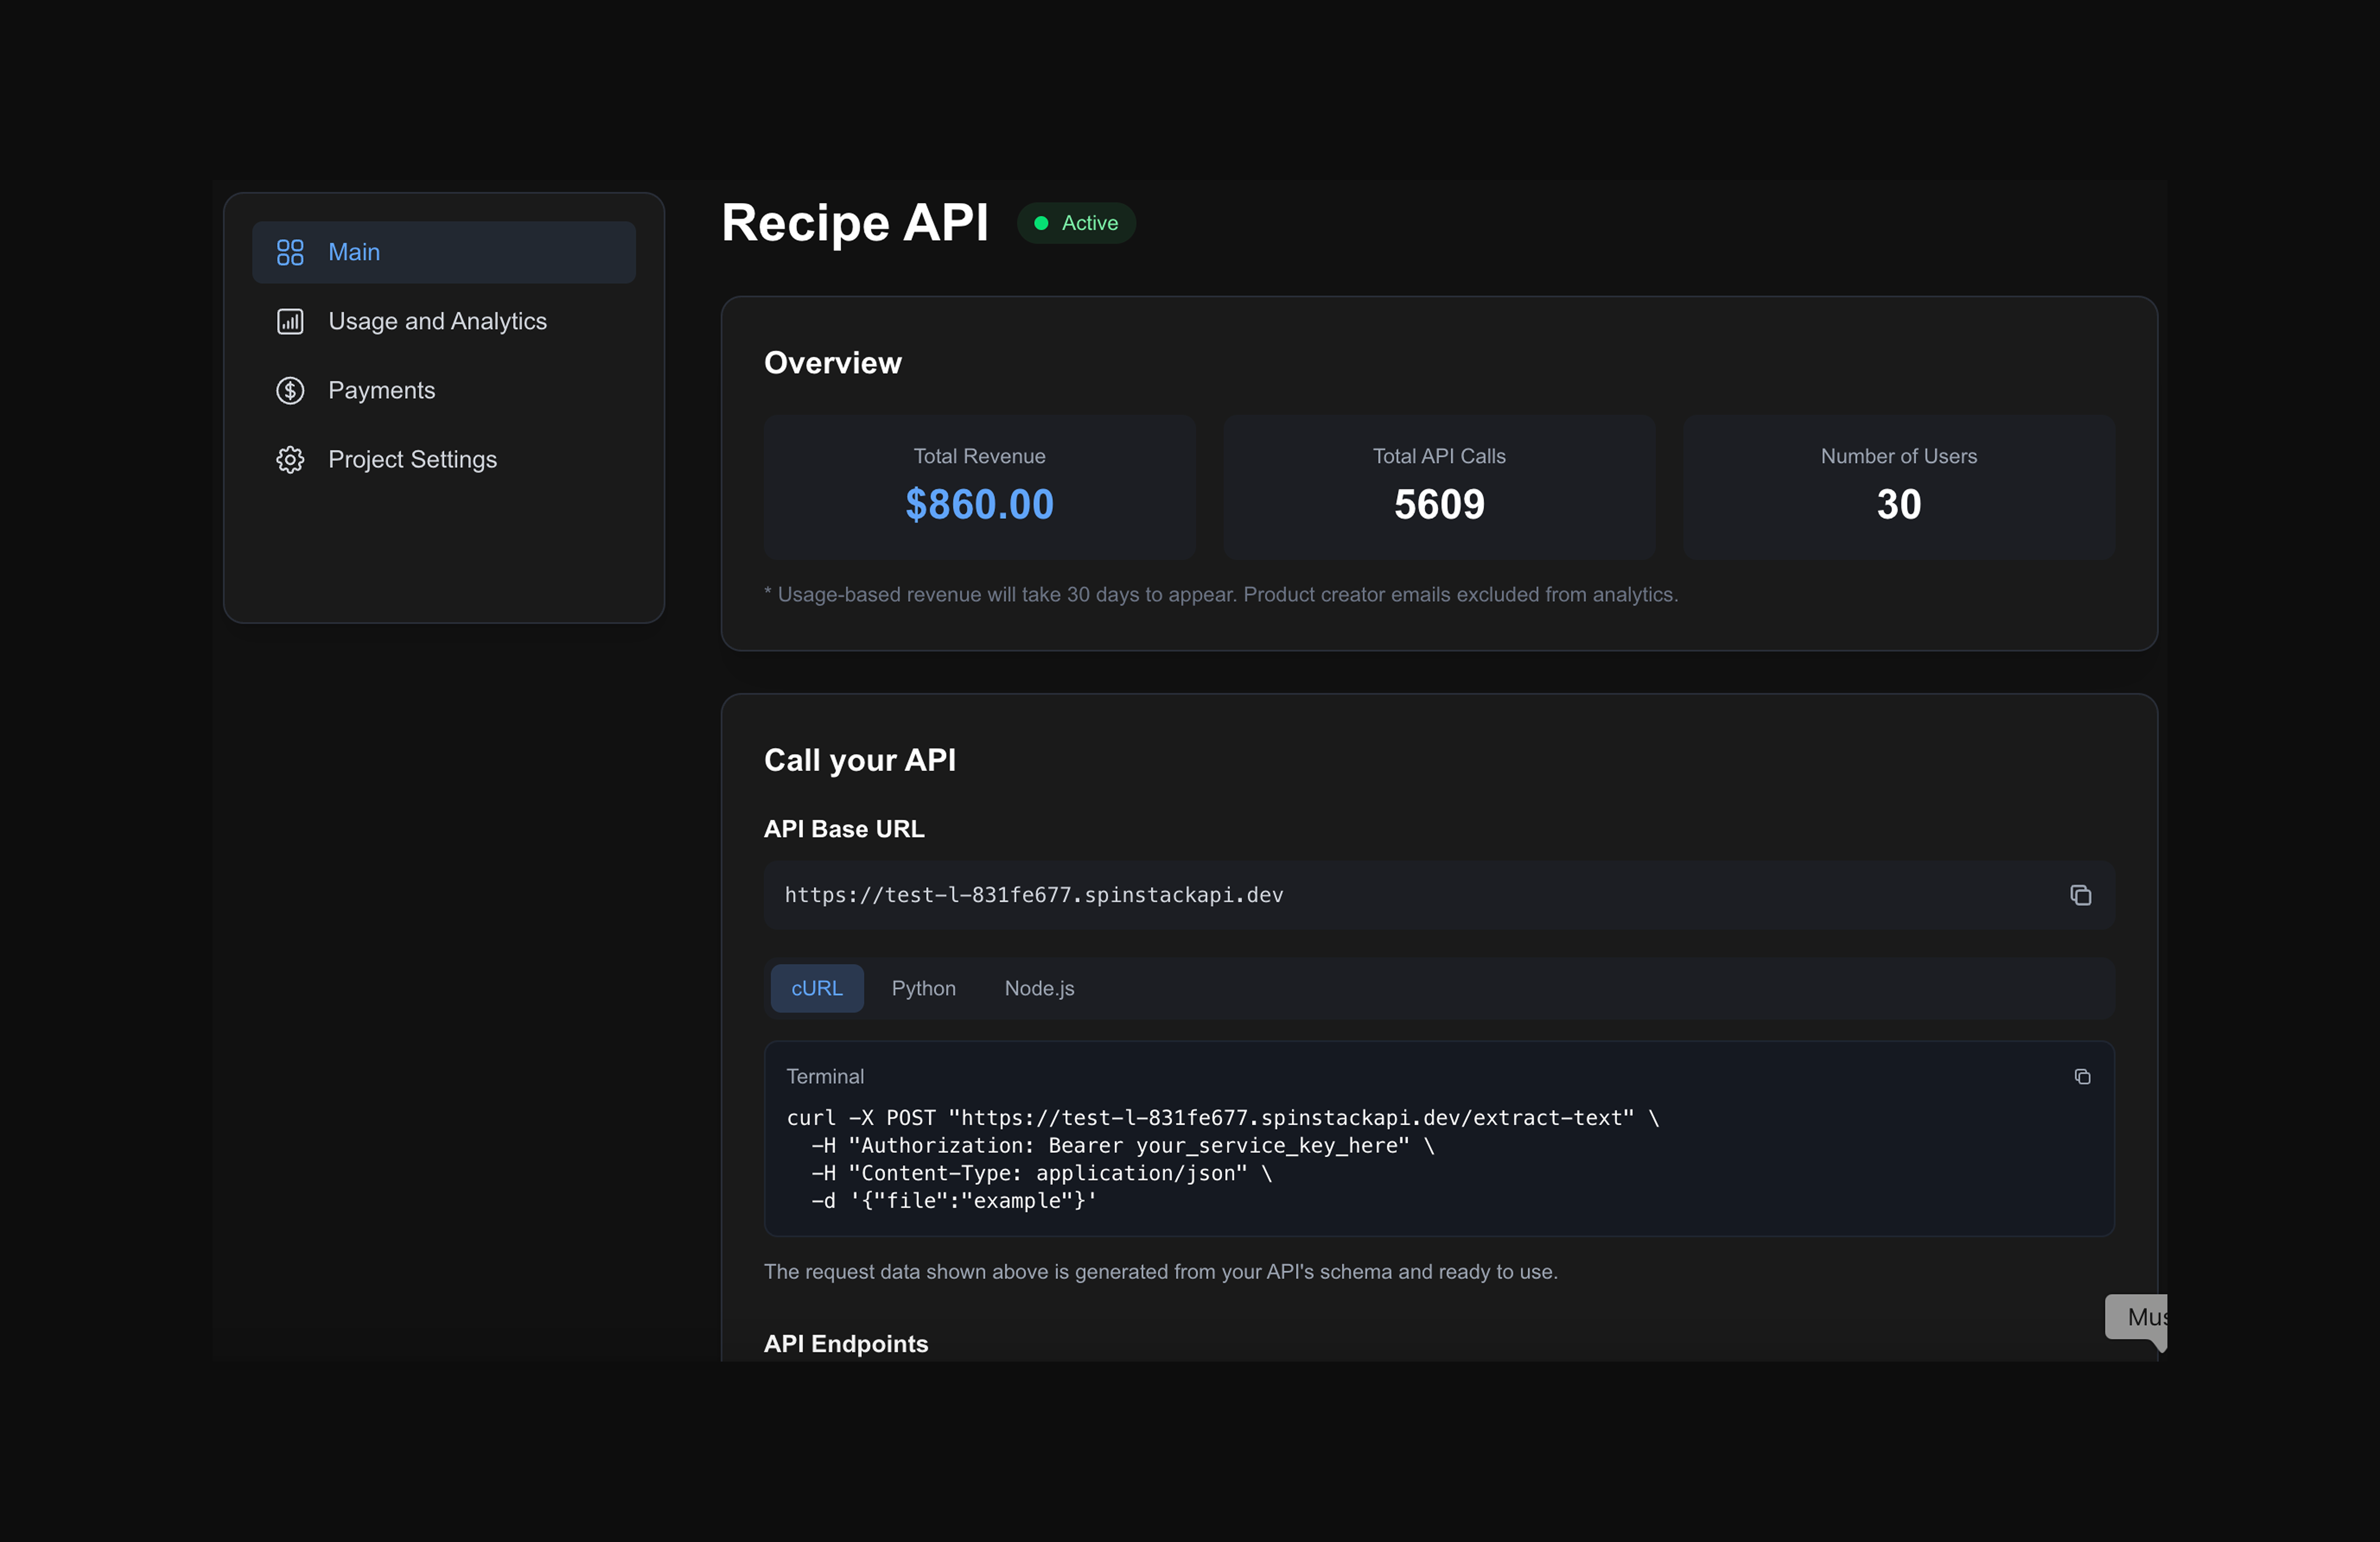Switch to the Node.js tab
The width and height of the screenshot is (2380, 1542).
tap(1039, 987)
